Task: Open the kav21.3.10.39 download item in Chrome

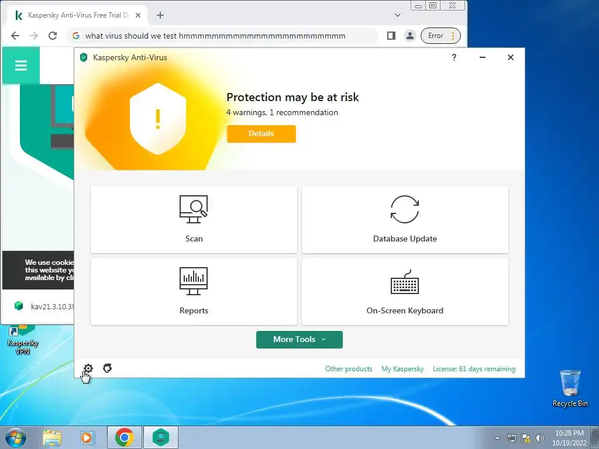Action: (44, 306)
